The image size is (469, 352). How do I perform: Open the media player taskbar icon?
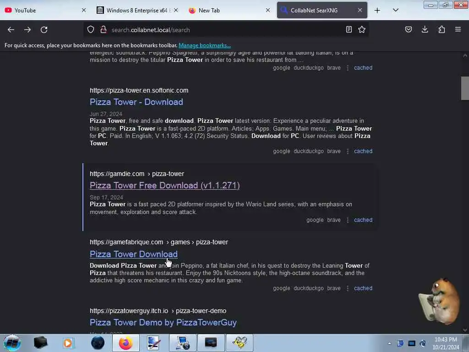tap(68, 343)
